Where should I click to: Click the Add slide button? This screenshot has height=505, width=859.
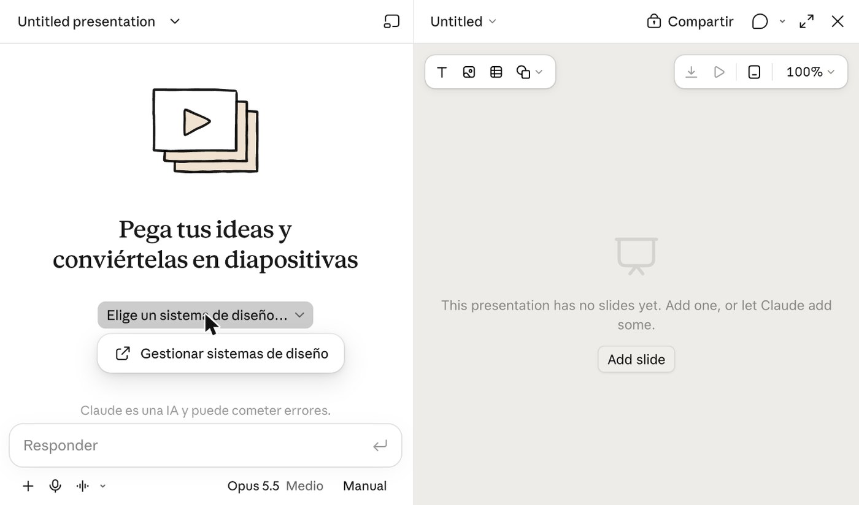tap(636, 359)
